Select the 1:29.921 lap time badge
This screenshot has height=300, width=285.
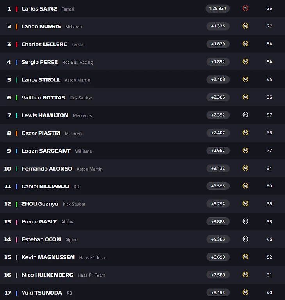[217, 9]
